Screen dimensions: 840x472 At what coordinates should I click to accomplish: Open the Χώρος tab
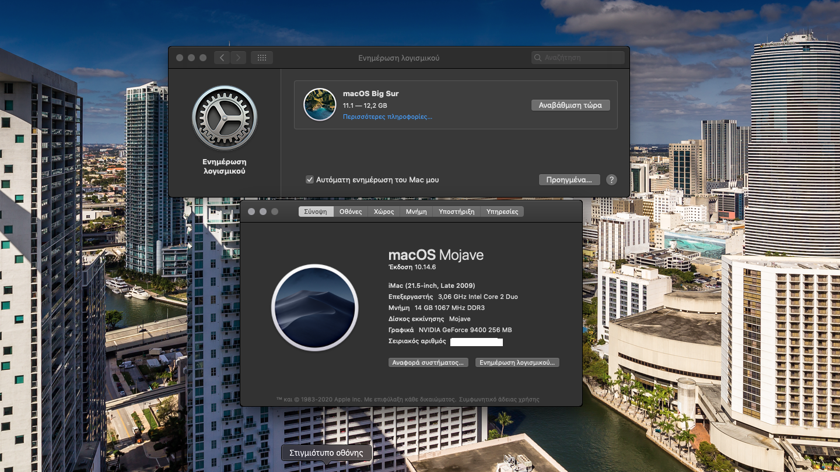[384, 212]
